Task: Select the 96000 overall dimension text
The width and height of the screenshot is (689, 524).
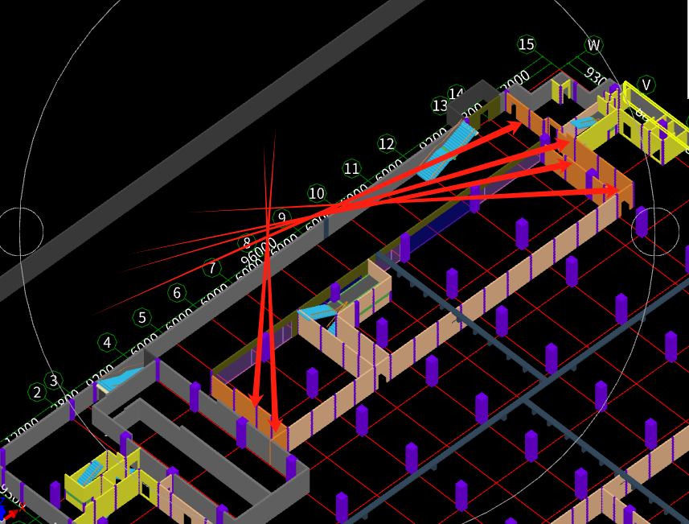Action: click(x=258, y=252)
